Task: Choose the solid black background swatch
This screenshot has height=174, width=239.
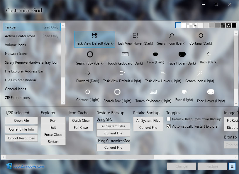Action: coord(234,25)
